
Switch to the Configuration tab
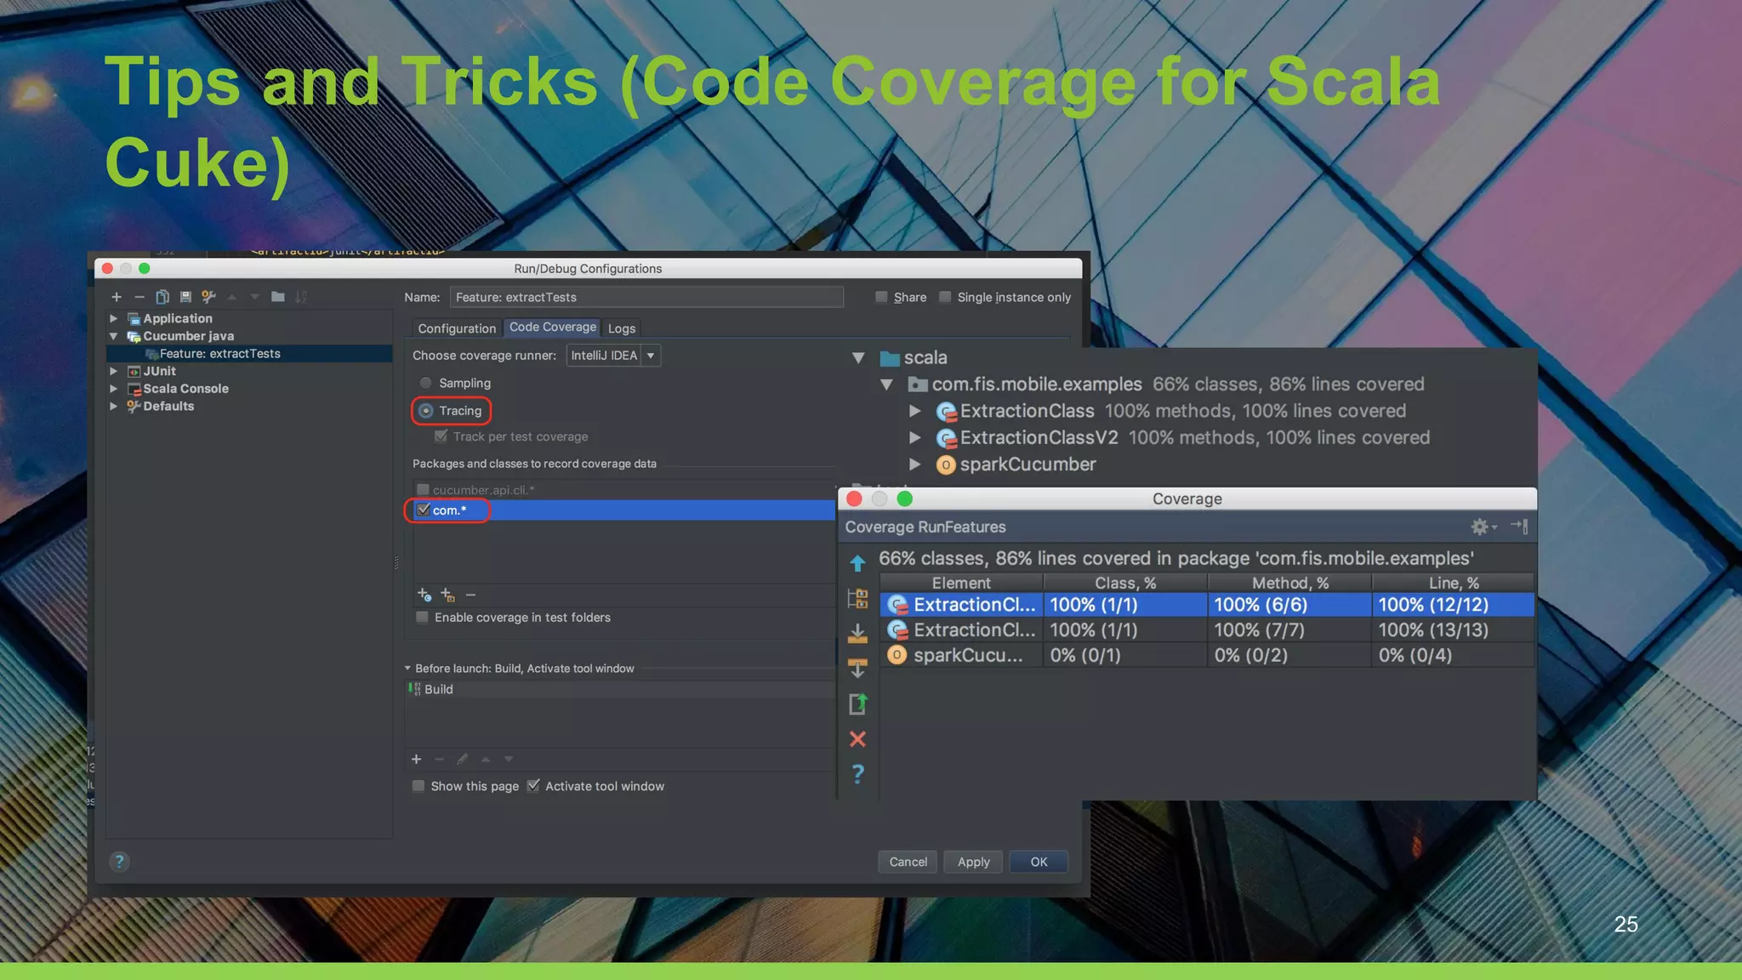click(457, 328)
